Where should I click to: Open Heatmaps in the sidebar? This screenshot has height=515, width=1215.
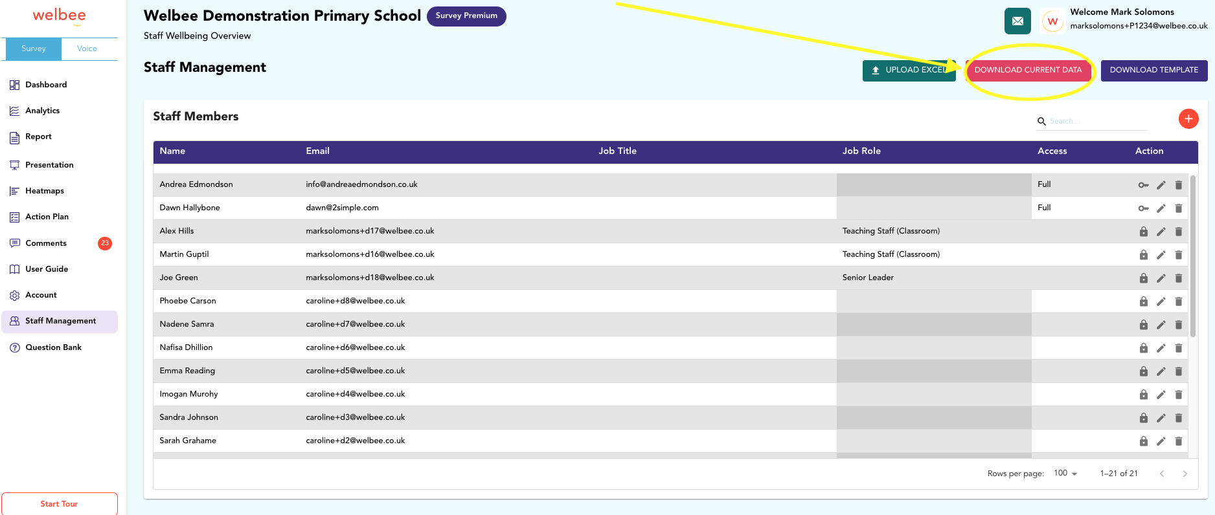(x=60, y=191)
